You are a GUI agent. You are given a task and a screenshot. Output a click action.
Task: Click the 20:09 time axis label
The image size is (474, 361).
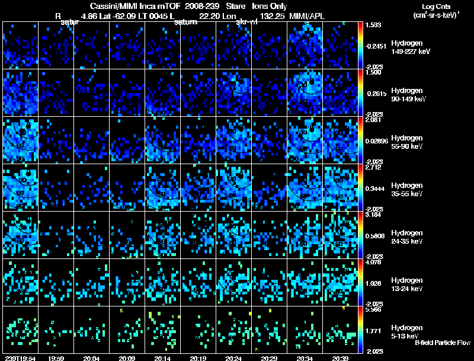127,358
